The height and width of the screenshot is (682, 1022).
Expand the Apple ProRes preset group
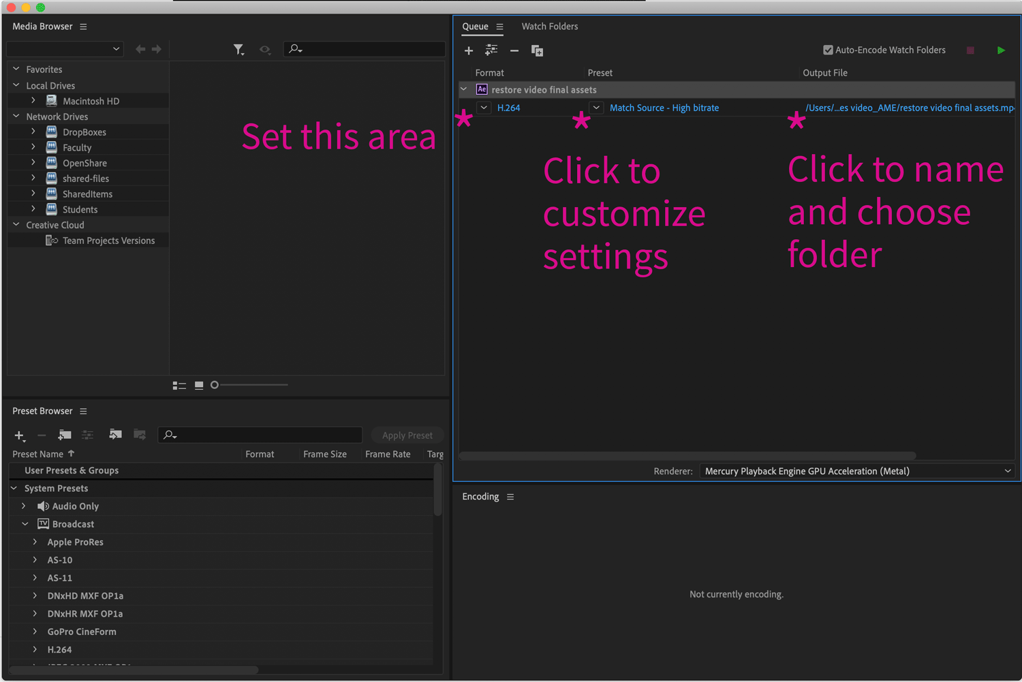pos(35,542)
